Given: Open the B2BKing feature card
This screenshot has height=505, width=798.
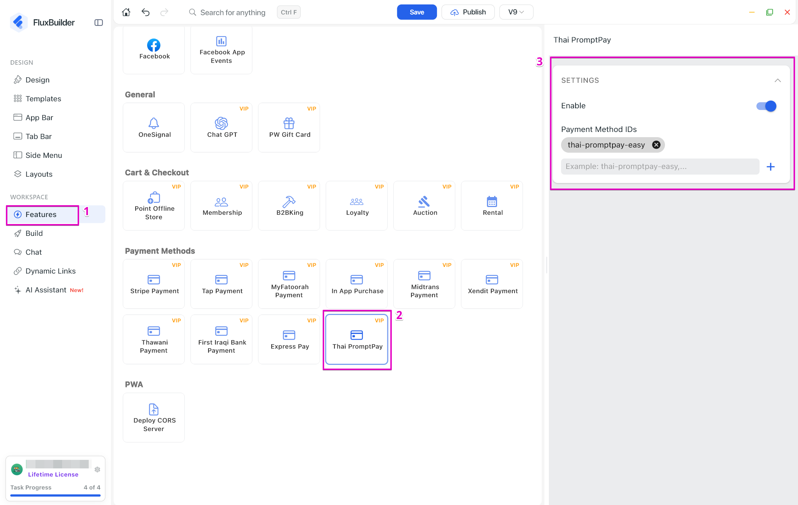Looking at the screenshot, I should click(289, 206).
